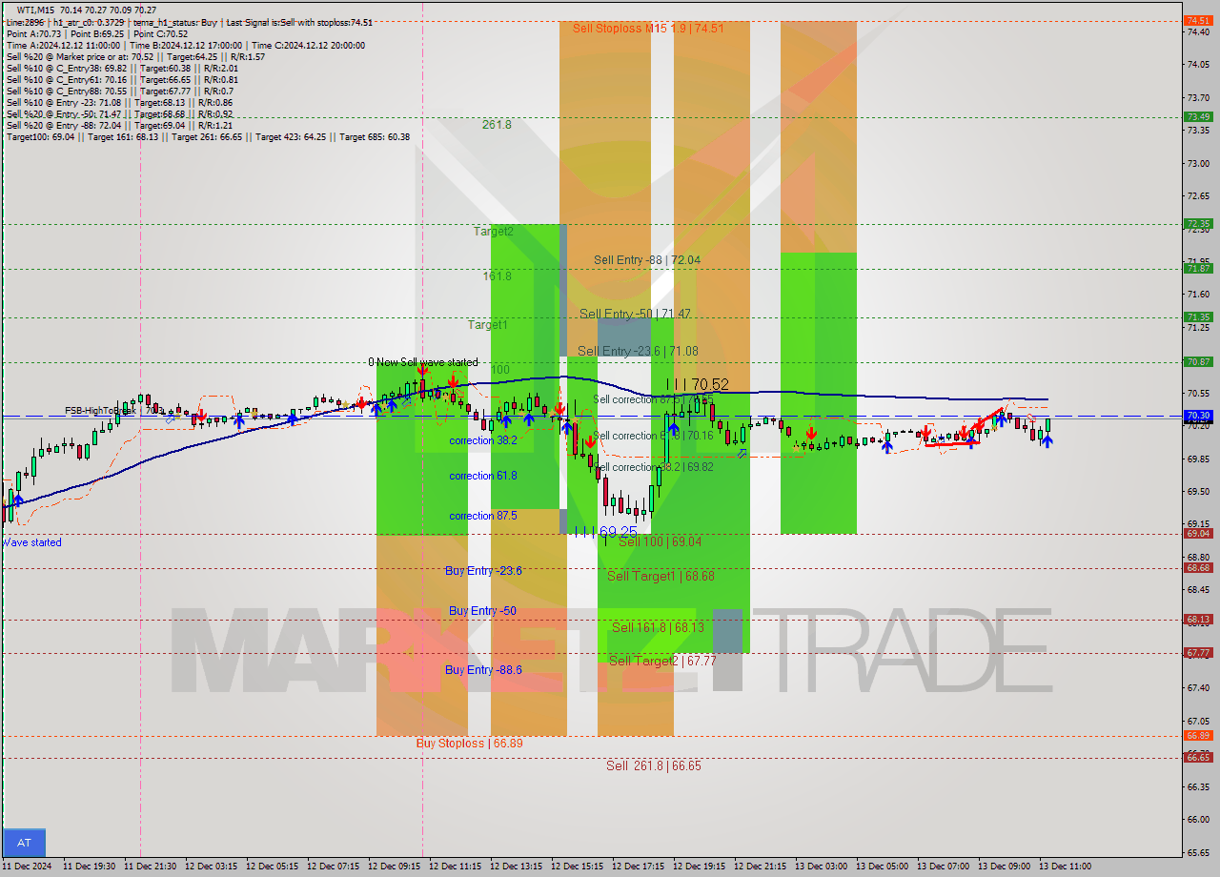Click the 'Sell Target1 | 68.68' label

(661, 576)
